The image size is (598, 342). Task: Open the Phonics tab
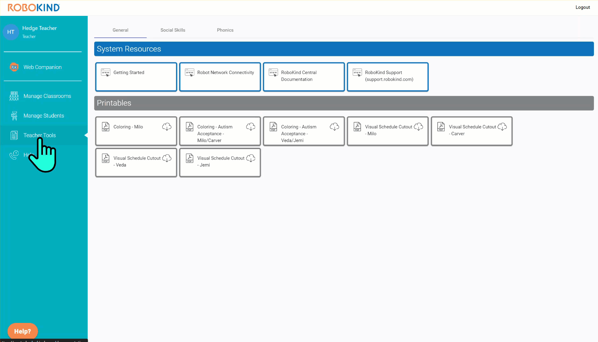click(225, 30)
